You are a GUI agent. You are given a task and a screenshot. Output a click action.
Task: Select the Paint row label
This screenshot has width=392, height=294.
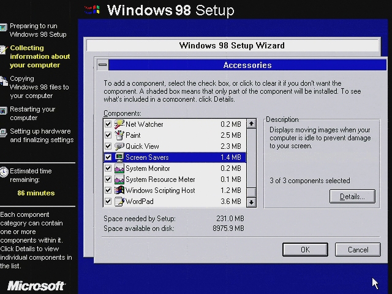133,135
